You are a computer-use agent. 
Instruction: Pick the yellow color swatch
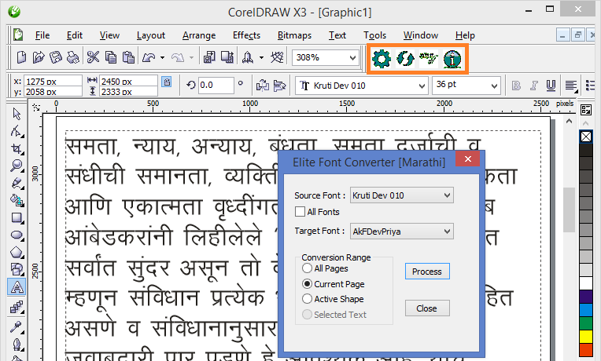pyautogui.click(x=586, y=337)
